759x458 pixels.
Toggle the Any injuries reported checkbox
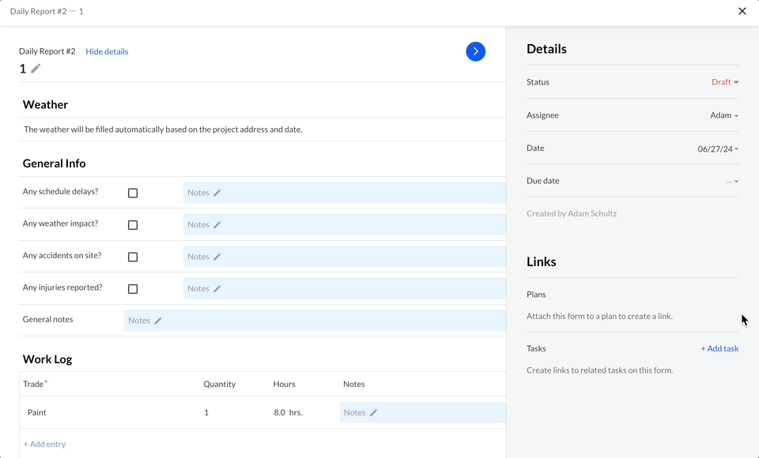click(x=132, y=288)
